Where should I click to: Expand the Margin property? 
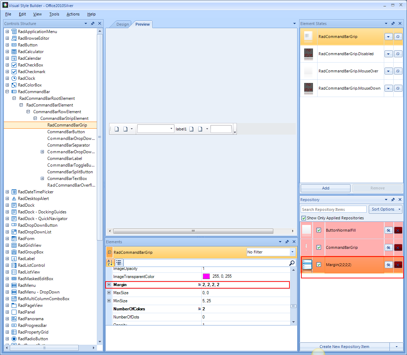109,284
